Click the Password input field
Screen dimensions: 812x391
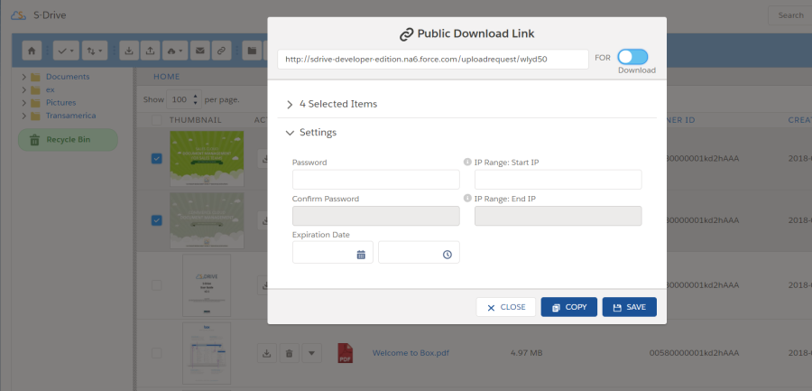coord(375,180)
